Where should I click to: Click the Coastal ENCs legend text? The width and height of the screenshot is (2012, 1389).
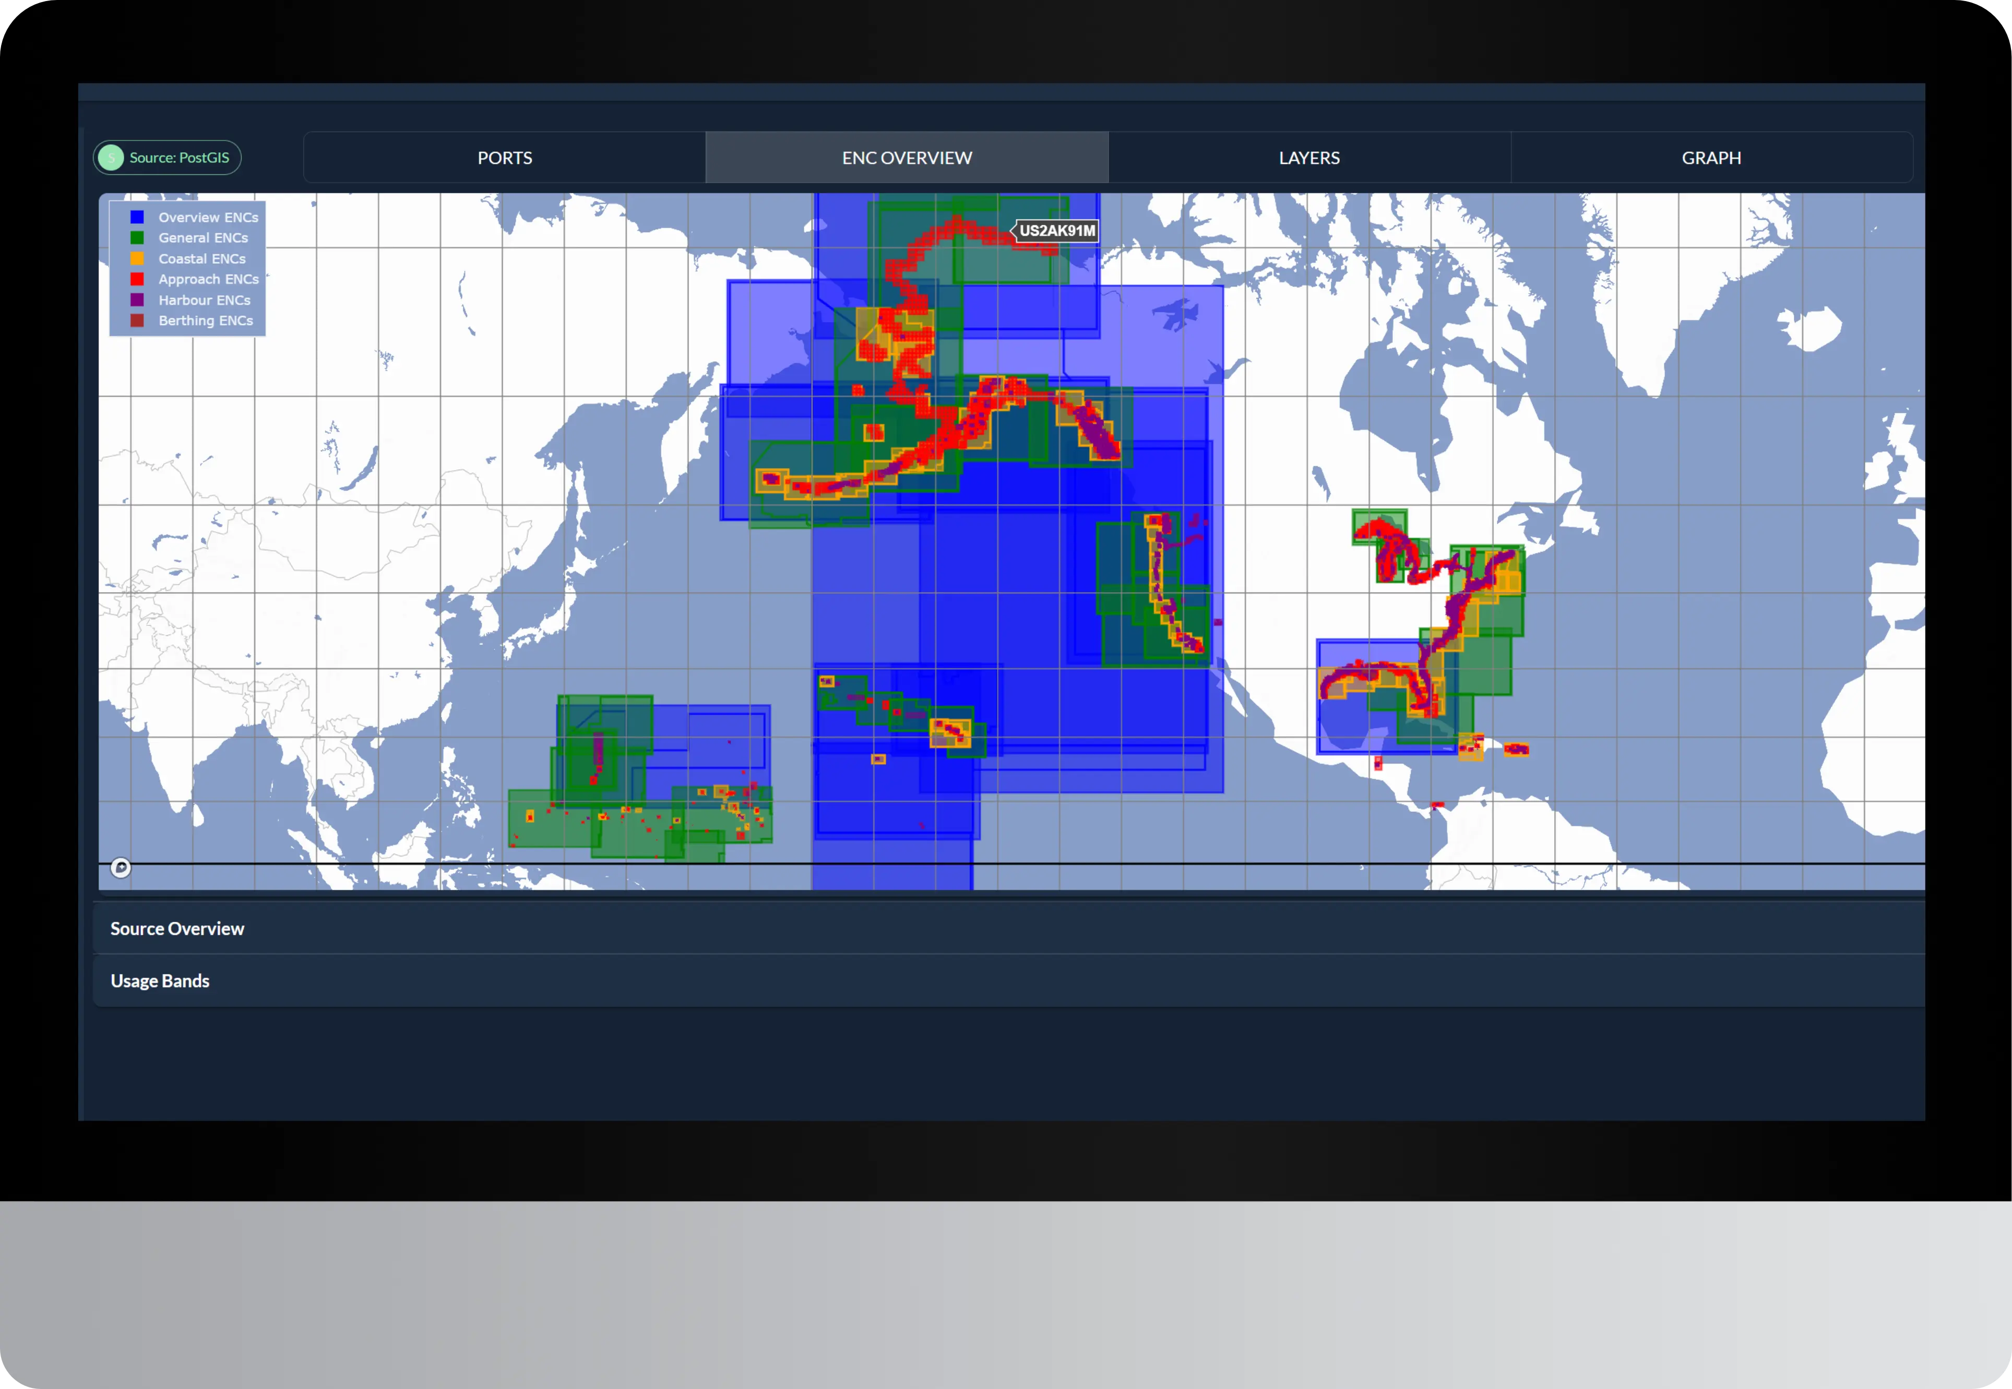(x=202, y=258)
